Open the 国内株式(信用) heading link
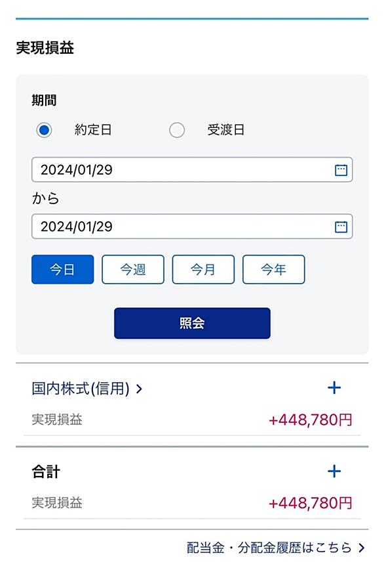 [81, 389]
